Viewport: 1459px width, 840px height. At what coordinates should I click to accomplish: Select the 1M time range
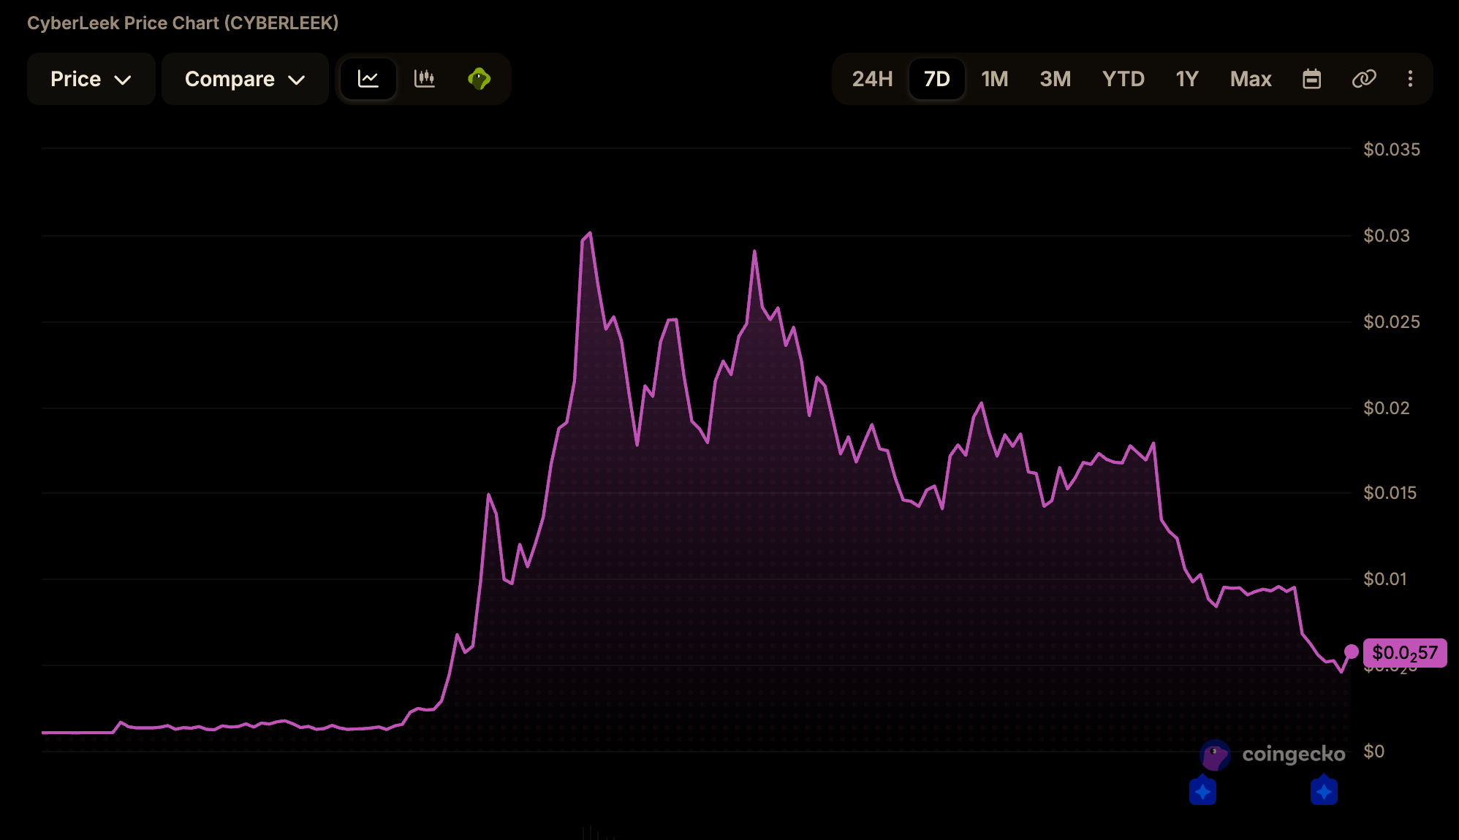994,79
